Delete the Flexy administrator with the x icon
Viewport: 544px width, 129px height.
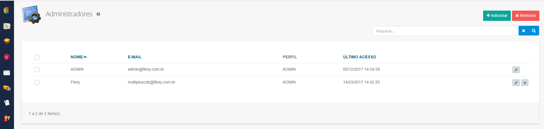525,83
